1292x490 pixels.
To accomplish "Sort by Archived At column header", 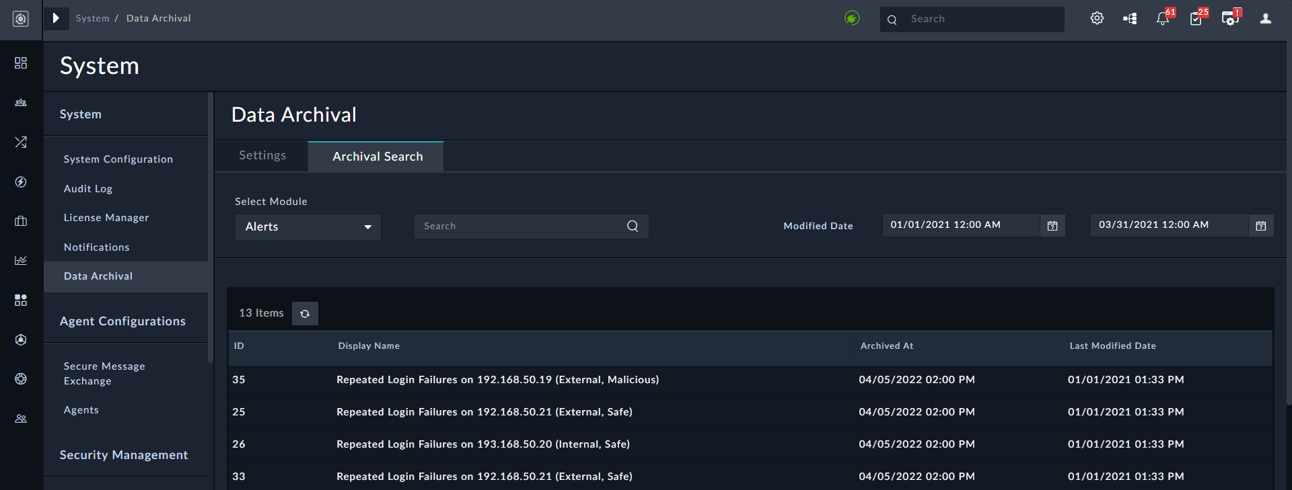I will [887, 346].
